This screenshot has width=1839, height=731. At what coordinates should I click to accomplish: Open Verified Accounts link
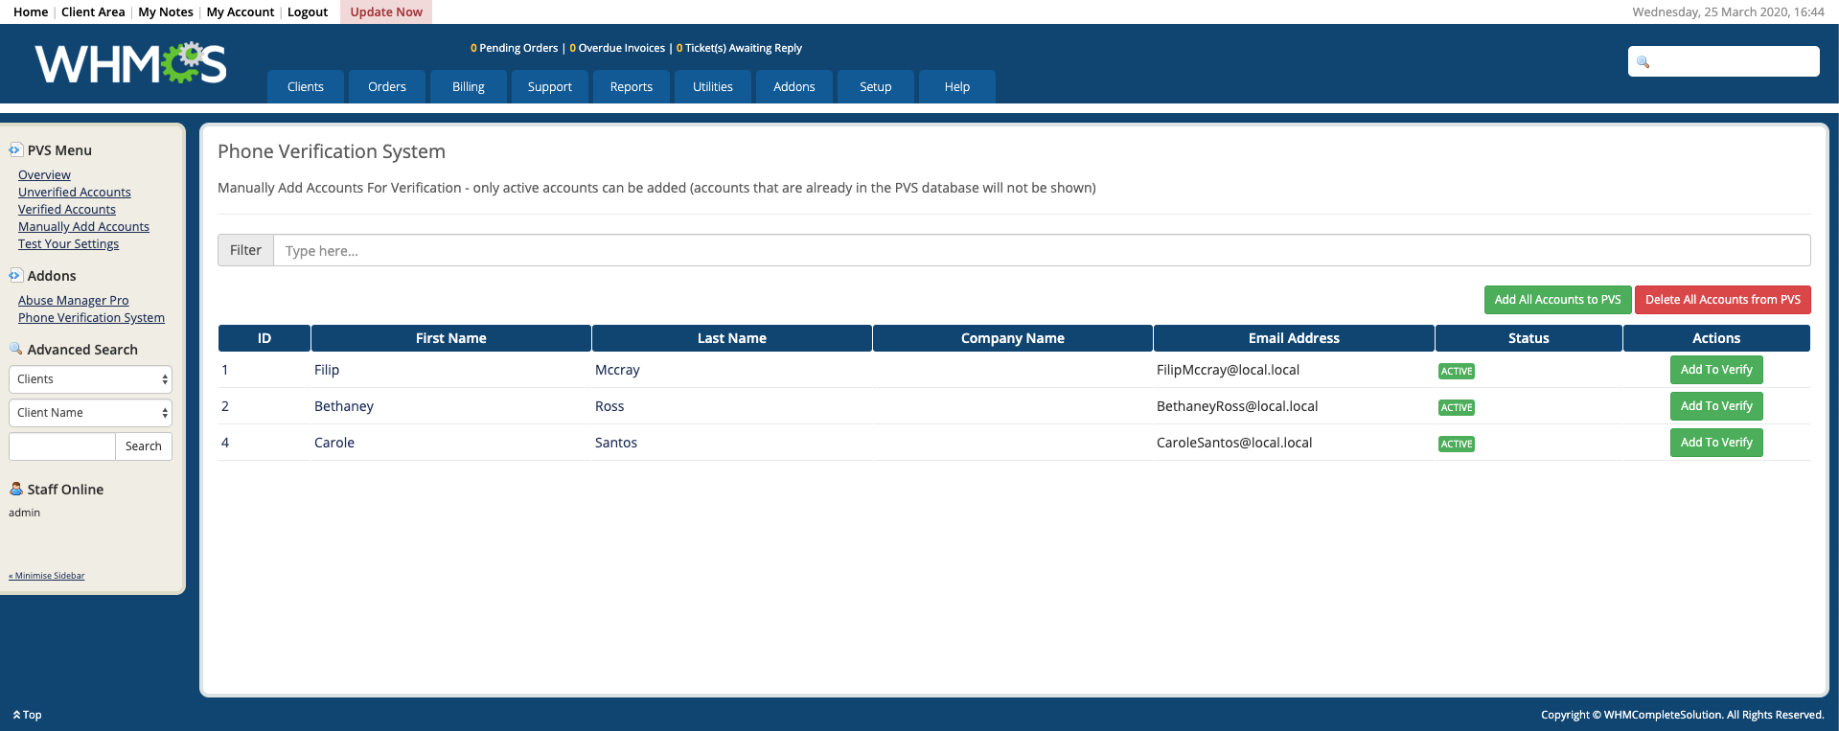67,209
